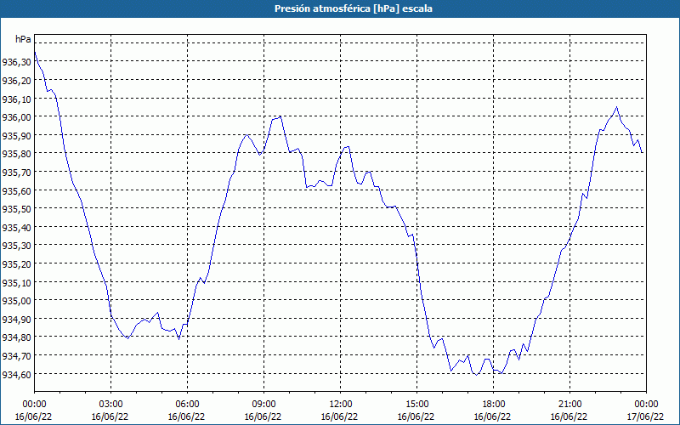Select the 935,20 pressure tick label
Viewport: 680px width, 425px height.
pyautogui.click(x=16, y=264)
